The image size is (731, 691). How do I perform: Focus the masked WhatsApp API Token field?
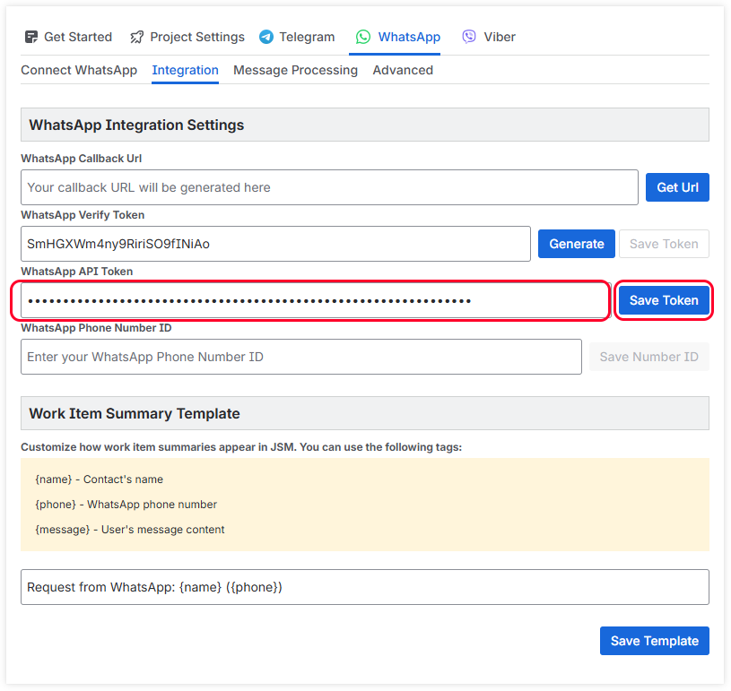point(316,300)
